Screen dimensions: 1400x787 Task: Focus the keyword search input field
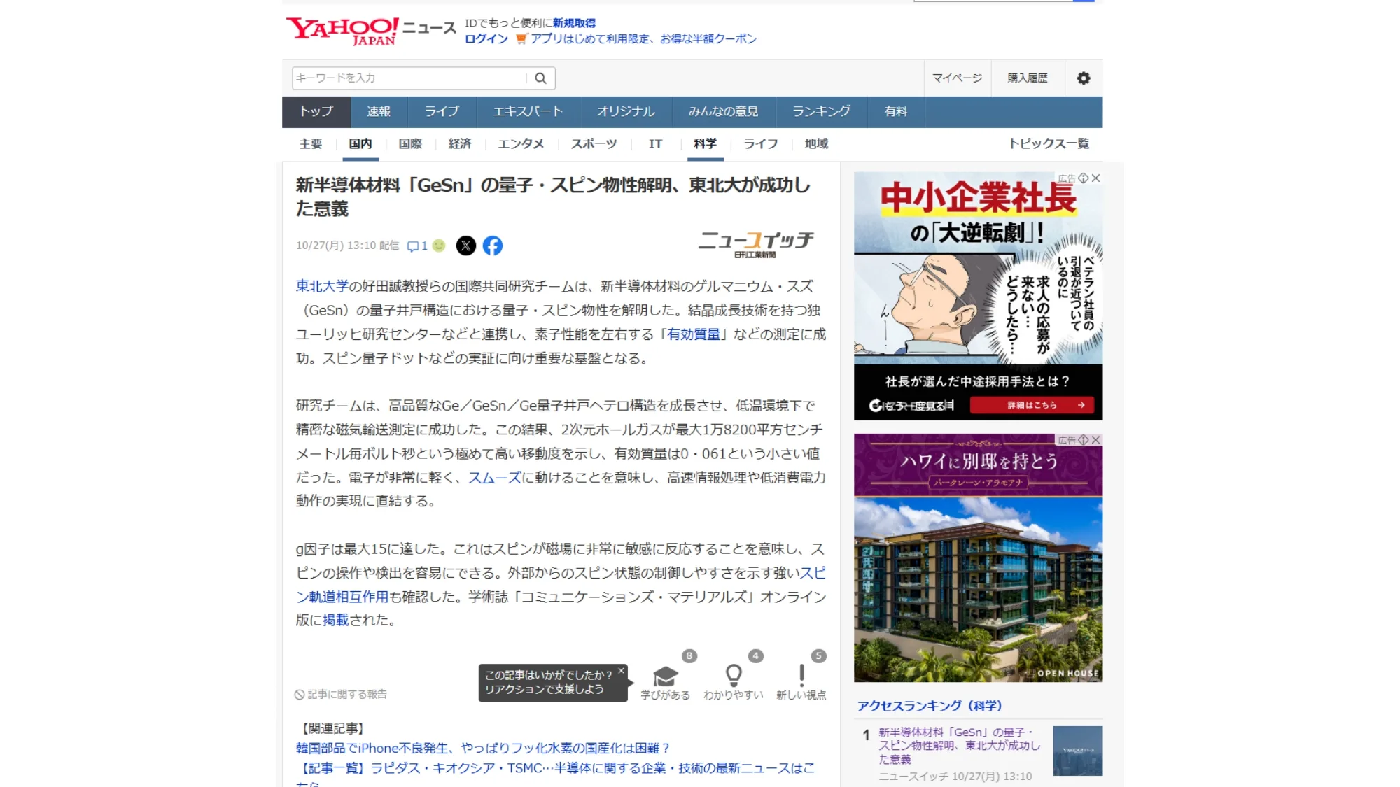coord(409,78)
